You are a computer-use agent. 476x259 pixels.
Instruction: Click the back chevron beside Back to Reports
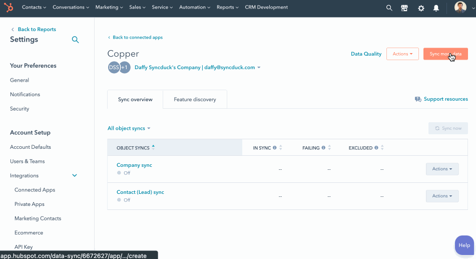point(13,30)
